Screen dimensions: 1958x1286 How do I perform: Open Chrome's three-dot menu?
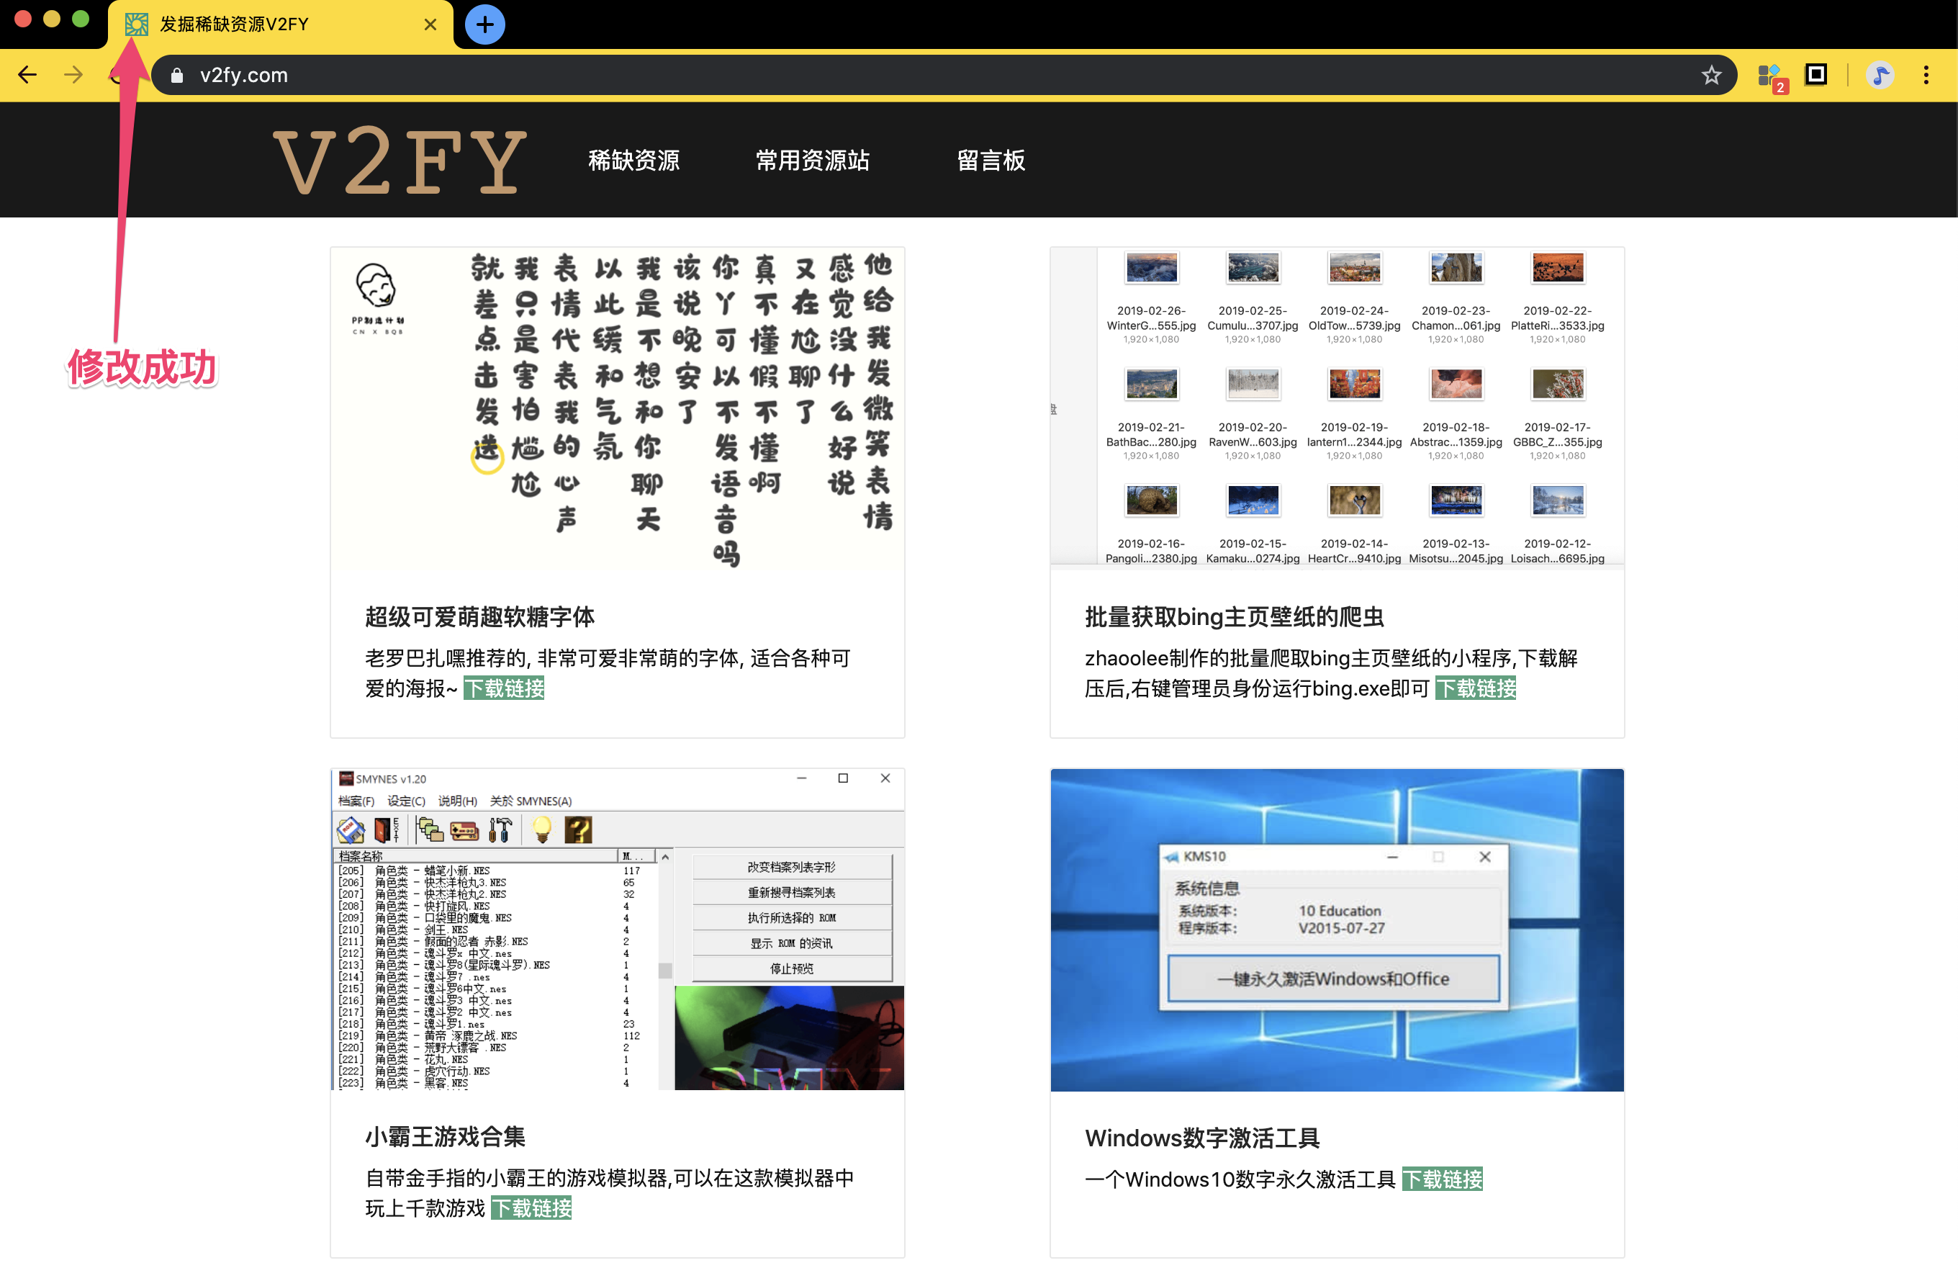[x=1926, y=75]
